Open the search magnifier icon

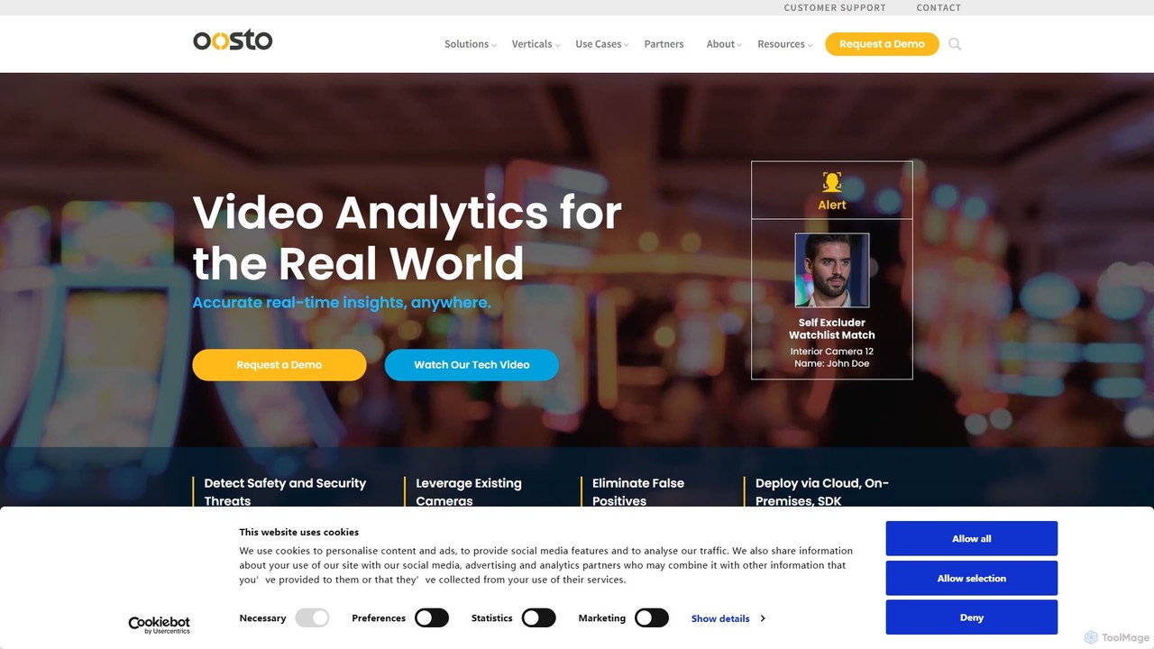pyautogui.click(x=955, y=44)
